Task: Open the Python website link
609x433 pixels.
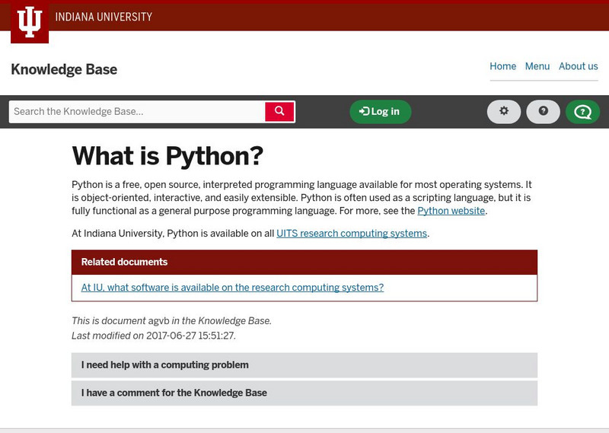Action: (x=451, y=211)
